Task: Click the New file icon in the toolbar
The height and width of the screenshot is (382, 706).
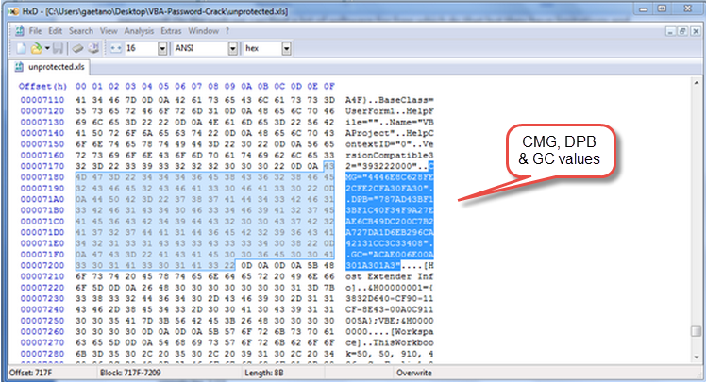Action: (x=21, y=48)
